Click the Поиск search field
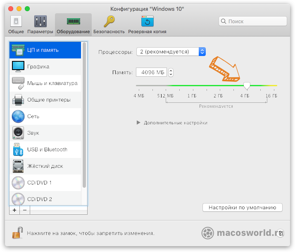The width and height of the screenshot is (295, 252). pos(253,21)
